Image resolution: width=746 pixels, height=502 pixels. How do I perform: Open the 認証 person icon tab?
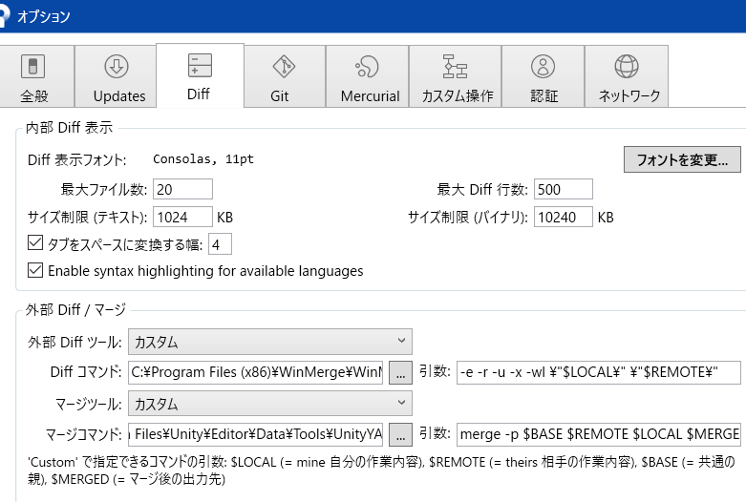point(543,66)
